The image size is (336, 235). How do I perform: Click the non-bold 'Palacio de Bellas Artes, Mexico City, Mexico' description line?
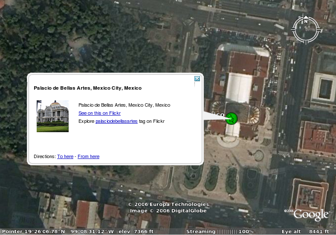pyautogui.click(x=124, y=105)
